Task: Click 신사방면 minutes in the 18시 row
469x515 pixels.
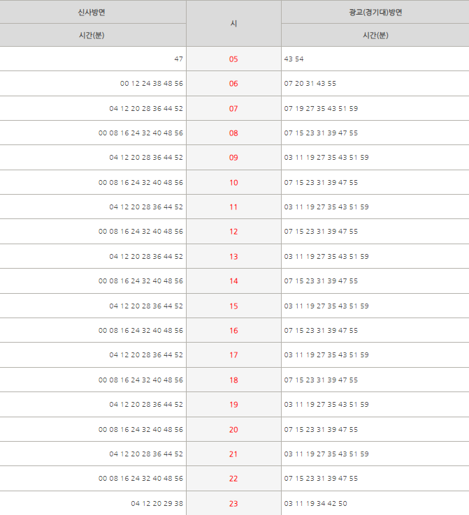Action: [x=140, y=380]
